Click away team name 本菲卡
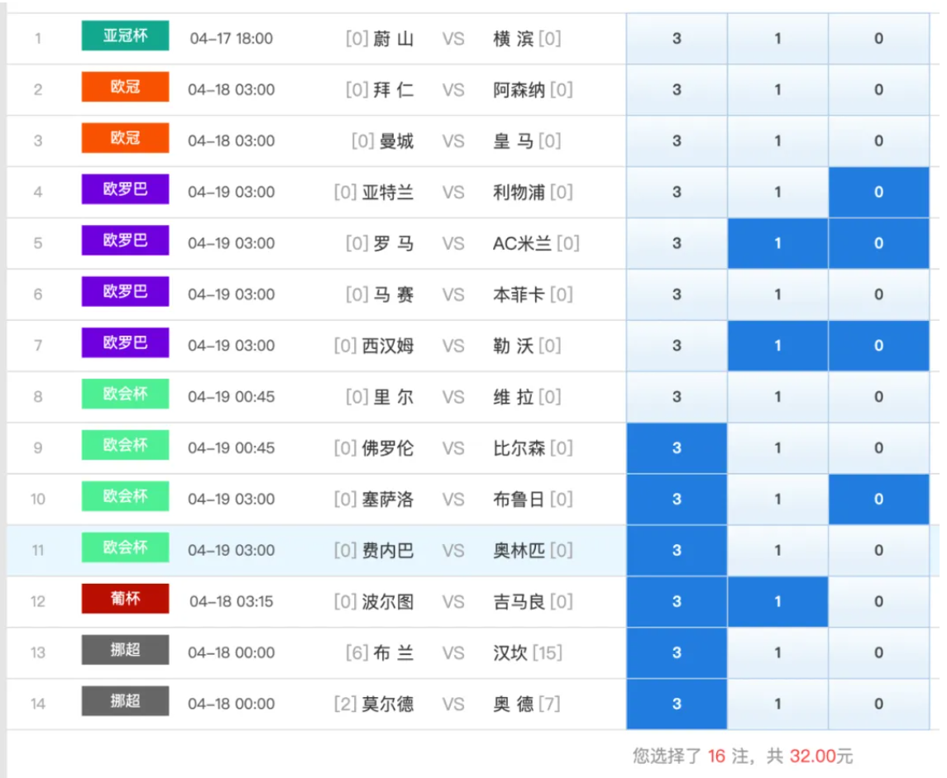This screenshot has width=947, height=778. point(519,294)
